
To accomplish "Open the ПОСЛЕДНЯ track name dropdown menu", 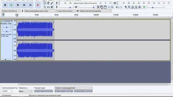I will click(8, 21).
